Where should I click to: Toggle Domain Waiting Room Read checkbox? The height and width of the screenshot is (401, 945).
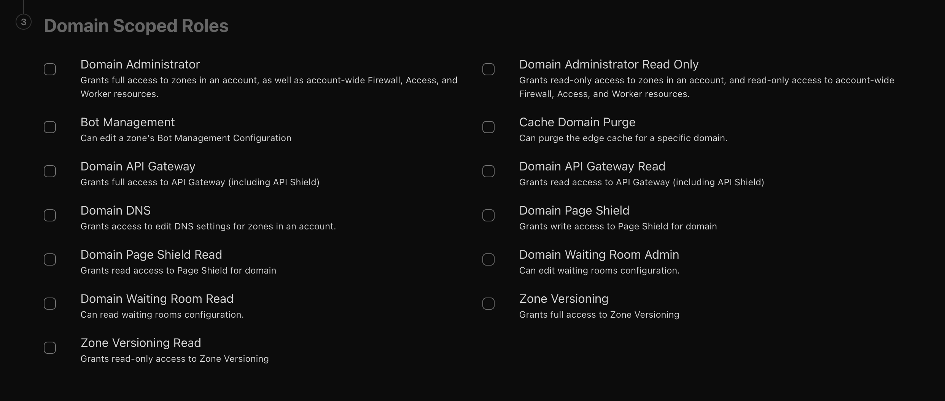50,304
